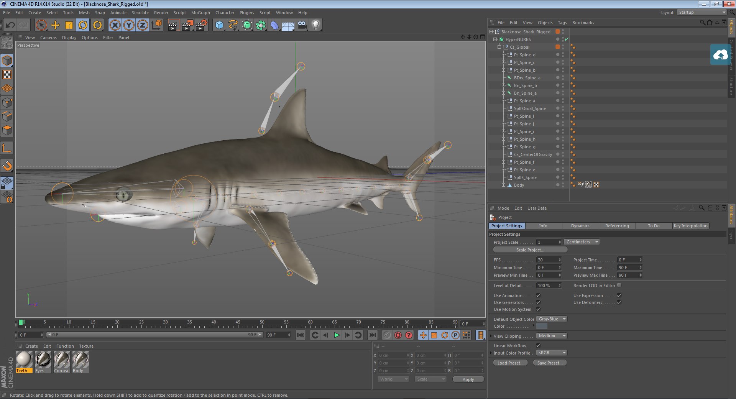The width and height of the screenshot is (736, 399).
Task: Open the spline pen tools icon
Action: pyautogui.click(x=233, y=25)
